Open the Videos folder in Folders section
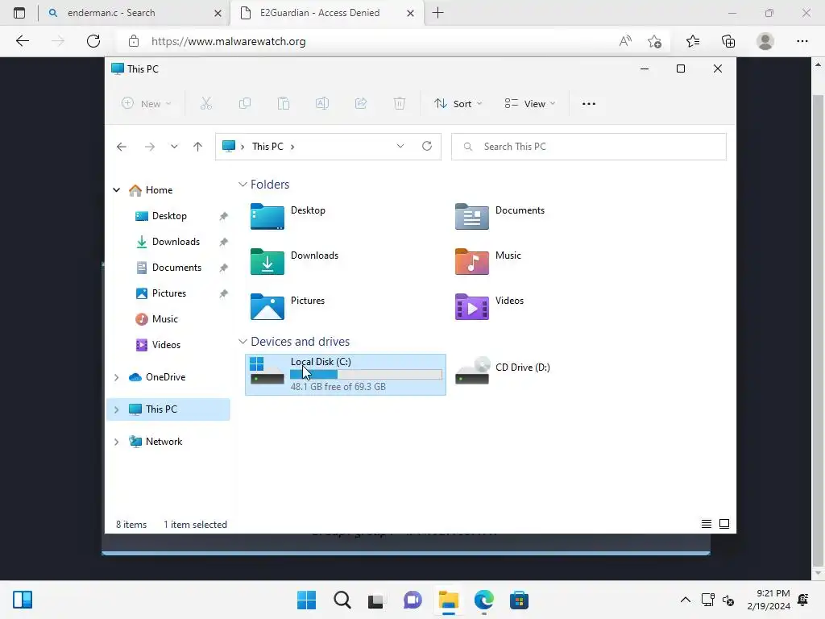 tap(489, 307)
